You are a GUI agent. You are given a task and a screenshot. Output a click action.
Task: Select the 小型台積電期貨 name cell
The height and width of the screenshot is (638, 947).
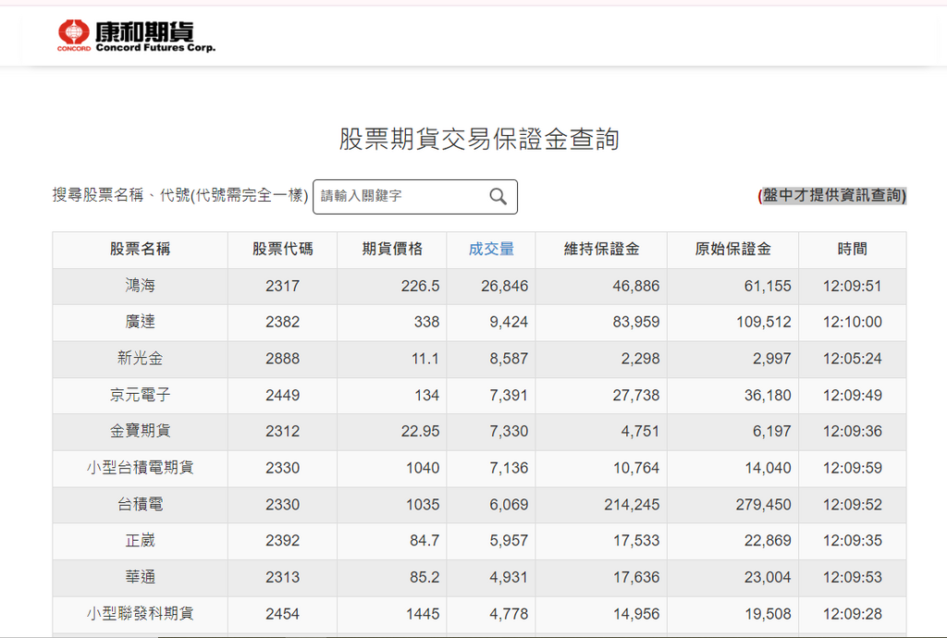point(141,468)
